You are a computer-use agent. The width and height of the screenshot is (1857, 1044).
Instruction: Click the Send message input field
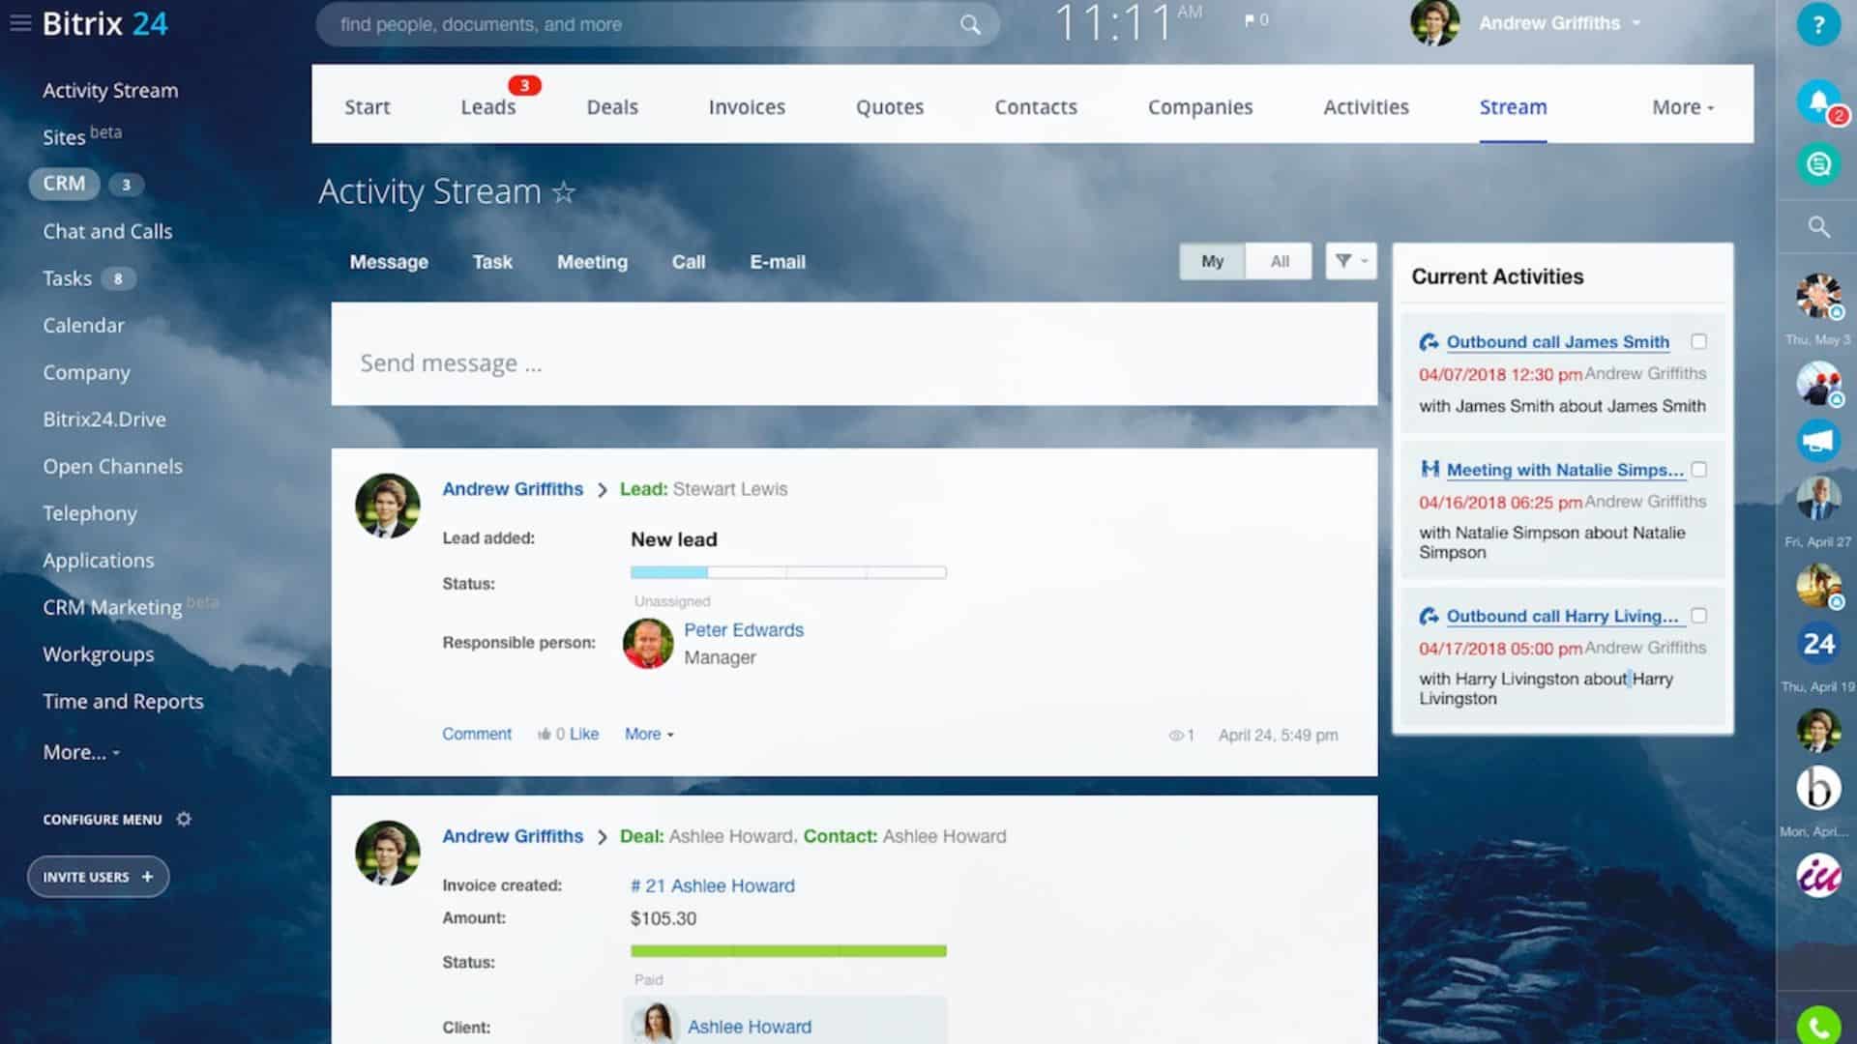tap(854, 355)
